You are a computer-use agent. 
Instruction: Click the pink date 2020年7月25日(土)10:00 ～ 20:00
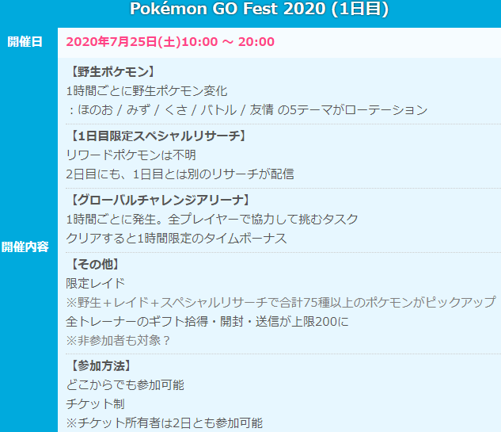point(170,42)
